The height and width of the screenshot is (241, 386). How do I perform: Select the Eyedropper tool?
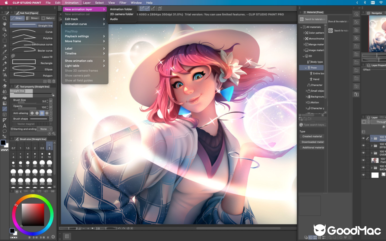[4, 52]
